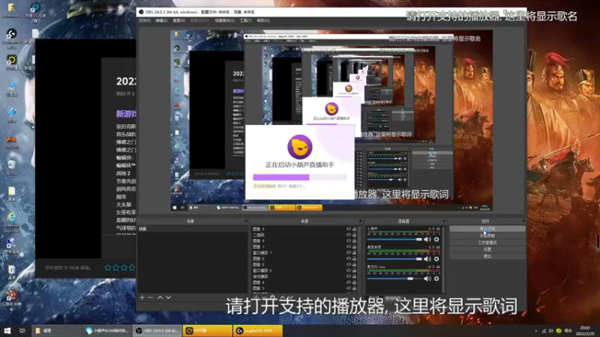Toggle visibility eye of 窗口捕获 6 source

[x=348, y=270]
